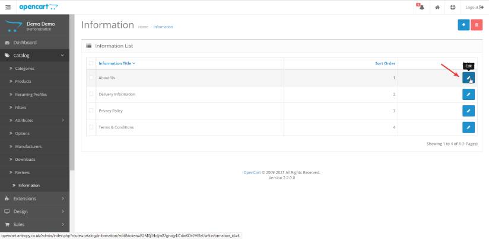Viewport: 489px width, 239px height.
Task: Tick the Privacy Policy checkbox
Action: 91,111
